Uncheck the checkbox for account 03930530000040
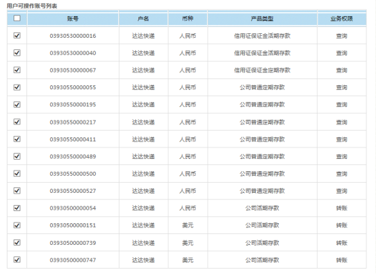 click(x=17, y=53)
